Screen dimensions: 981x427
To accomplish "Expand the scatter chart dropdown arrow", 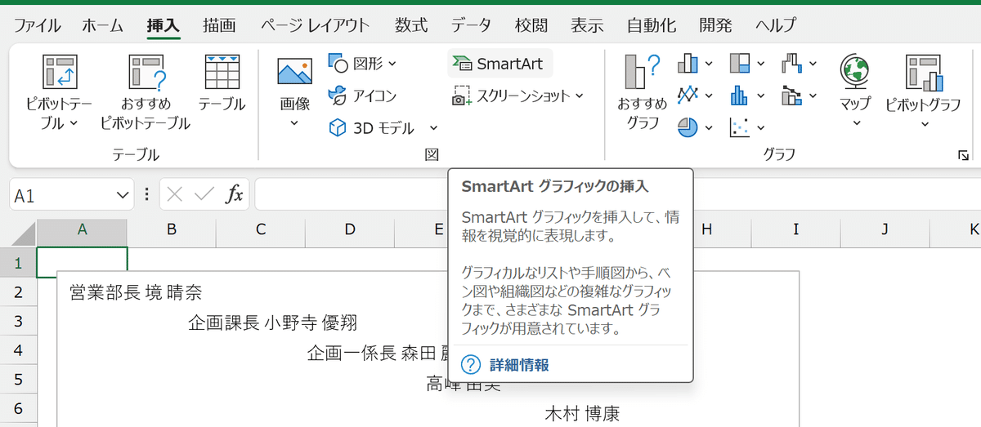I will tap(761, 128).
